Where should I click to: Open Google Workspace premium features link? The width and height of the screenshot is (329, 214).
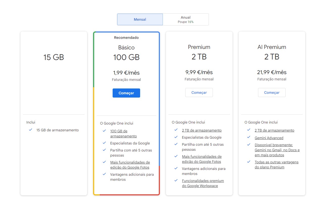[x=203, y=183]
